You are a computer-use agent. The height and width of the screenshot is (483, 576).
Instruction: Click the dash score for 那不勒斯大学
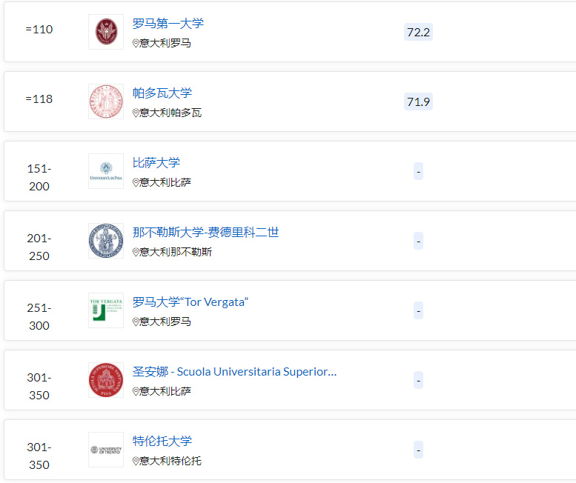click(x=418, y=242)
